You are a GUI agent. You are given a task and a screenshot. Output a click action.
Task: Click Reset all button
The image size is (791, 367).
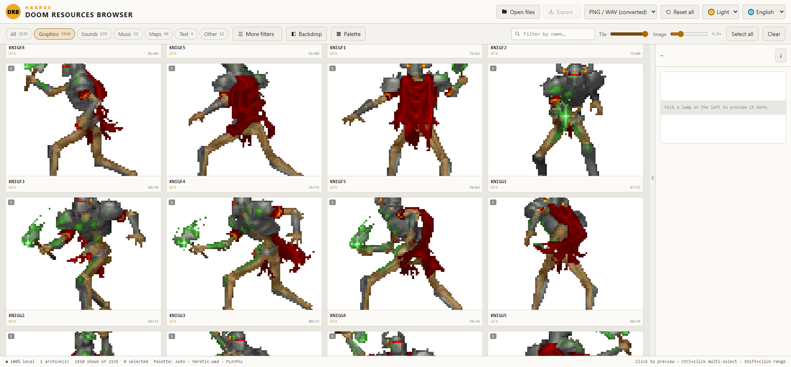coord(679,12)
